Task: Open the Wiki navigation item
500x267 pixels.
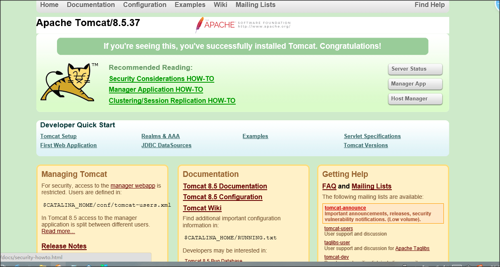Action: click(x=220, y=5)
